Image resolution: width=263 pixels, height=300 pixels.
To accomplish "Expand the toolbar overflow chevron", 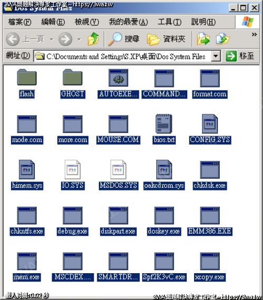I will pyautogui.click(x=254, y=34).
